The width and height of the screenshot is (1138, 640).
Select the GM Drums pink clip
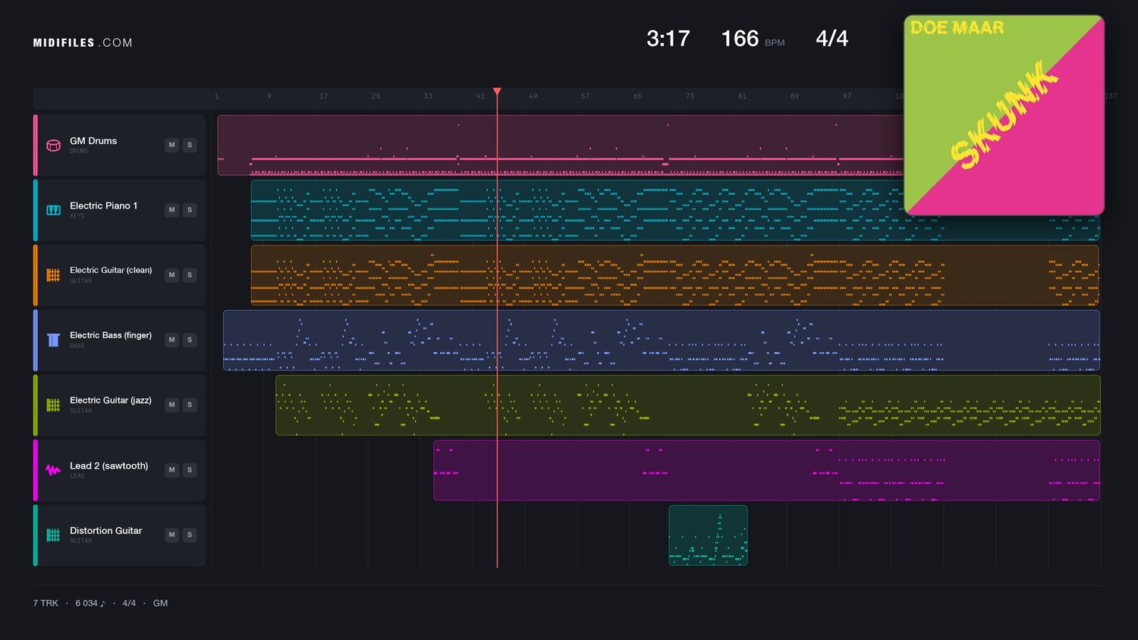(560, 145)
